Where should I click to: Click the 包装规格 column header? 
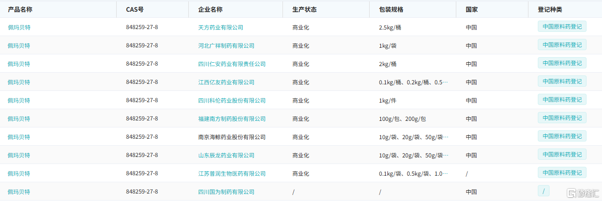pos(391,9)
